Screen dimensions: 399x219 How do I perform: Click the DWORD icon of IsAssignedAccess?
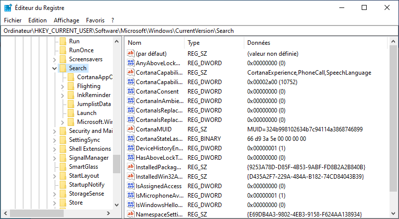click(x=131, y=186)
